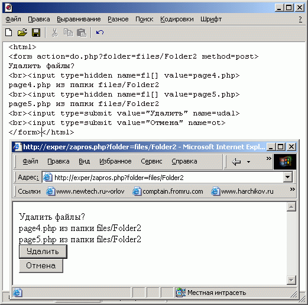308x305 pixels.
Task: Expand the hidden links chevron
Action: click(x=292, y=190)
